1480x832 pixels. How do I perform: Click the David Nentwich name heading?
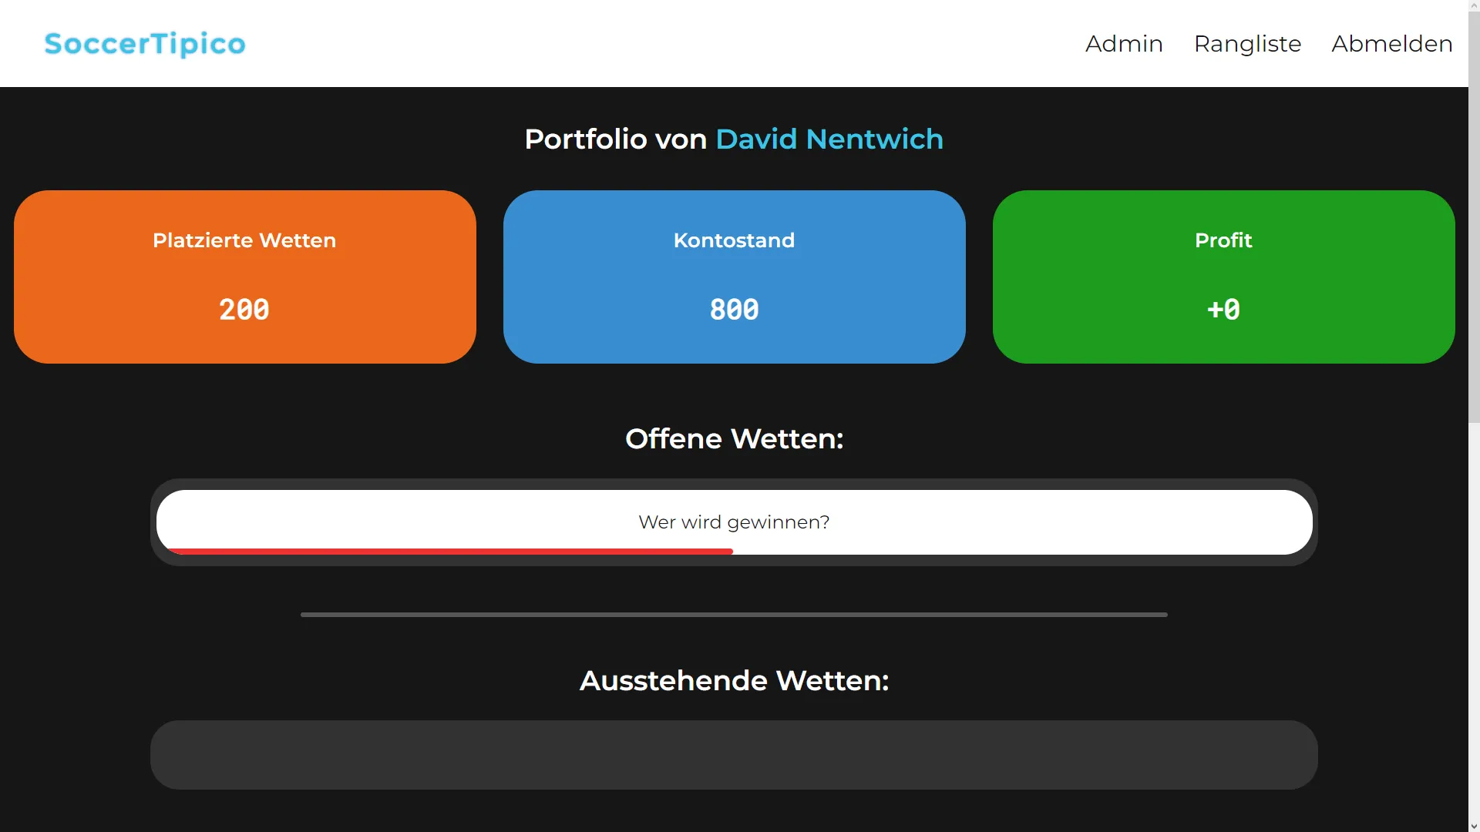[x=829, y=139]
